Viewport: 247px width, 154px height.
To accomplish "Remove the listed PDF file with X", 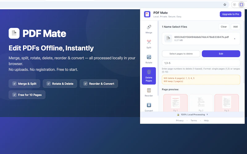I will tap(235, 39).
